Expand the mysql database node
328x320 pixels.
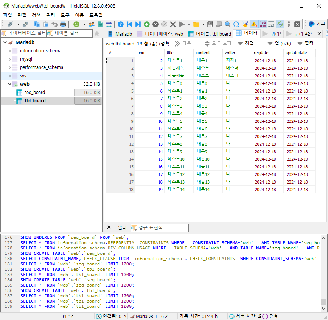(x=9, y=59)
